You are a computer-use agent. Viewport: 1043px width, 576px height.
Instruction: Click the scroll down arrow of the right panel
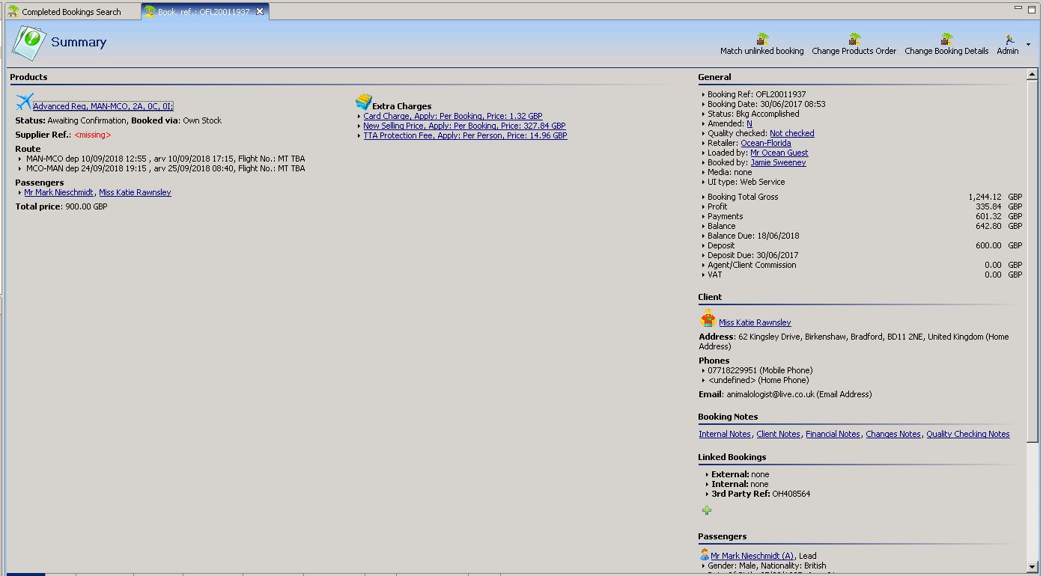pyautogui.click(x=1033, y=567)
